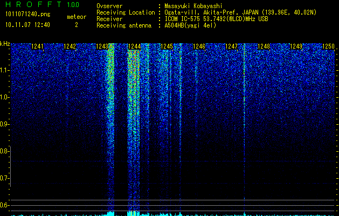Click the Ovserver field label

click(x=109, y=6)
